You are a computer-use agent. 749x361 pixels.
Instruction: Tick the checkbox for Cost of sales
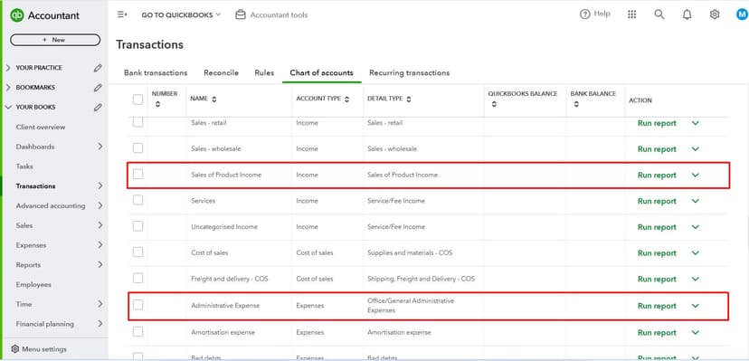click(137, 252)
